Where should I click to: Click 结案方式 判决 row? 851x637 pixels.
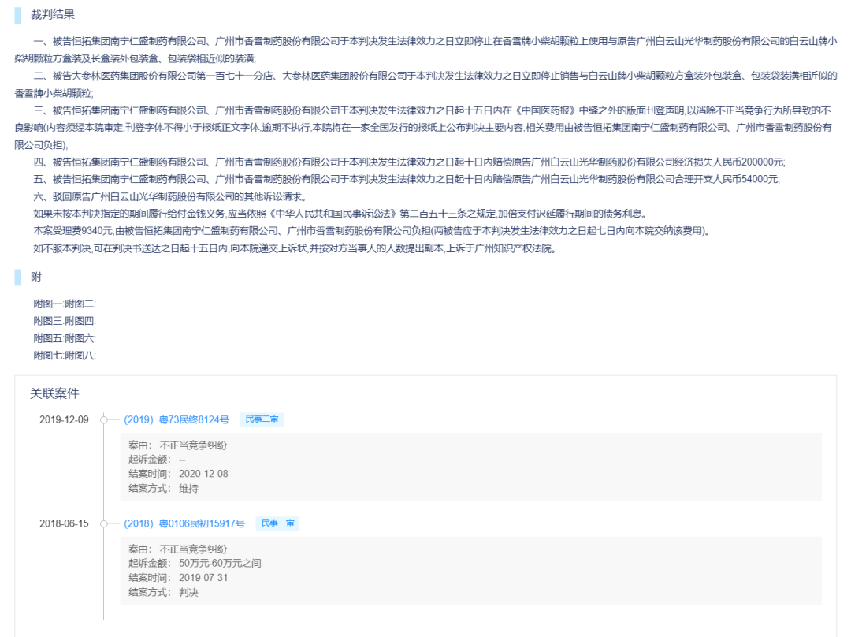[x=163, y=593]
